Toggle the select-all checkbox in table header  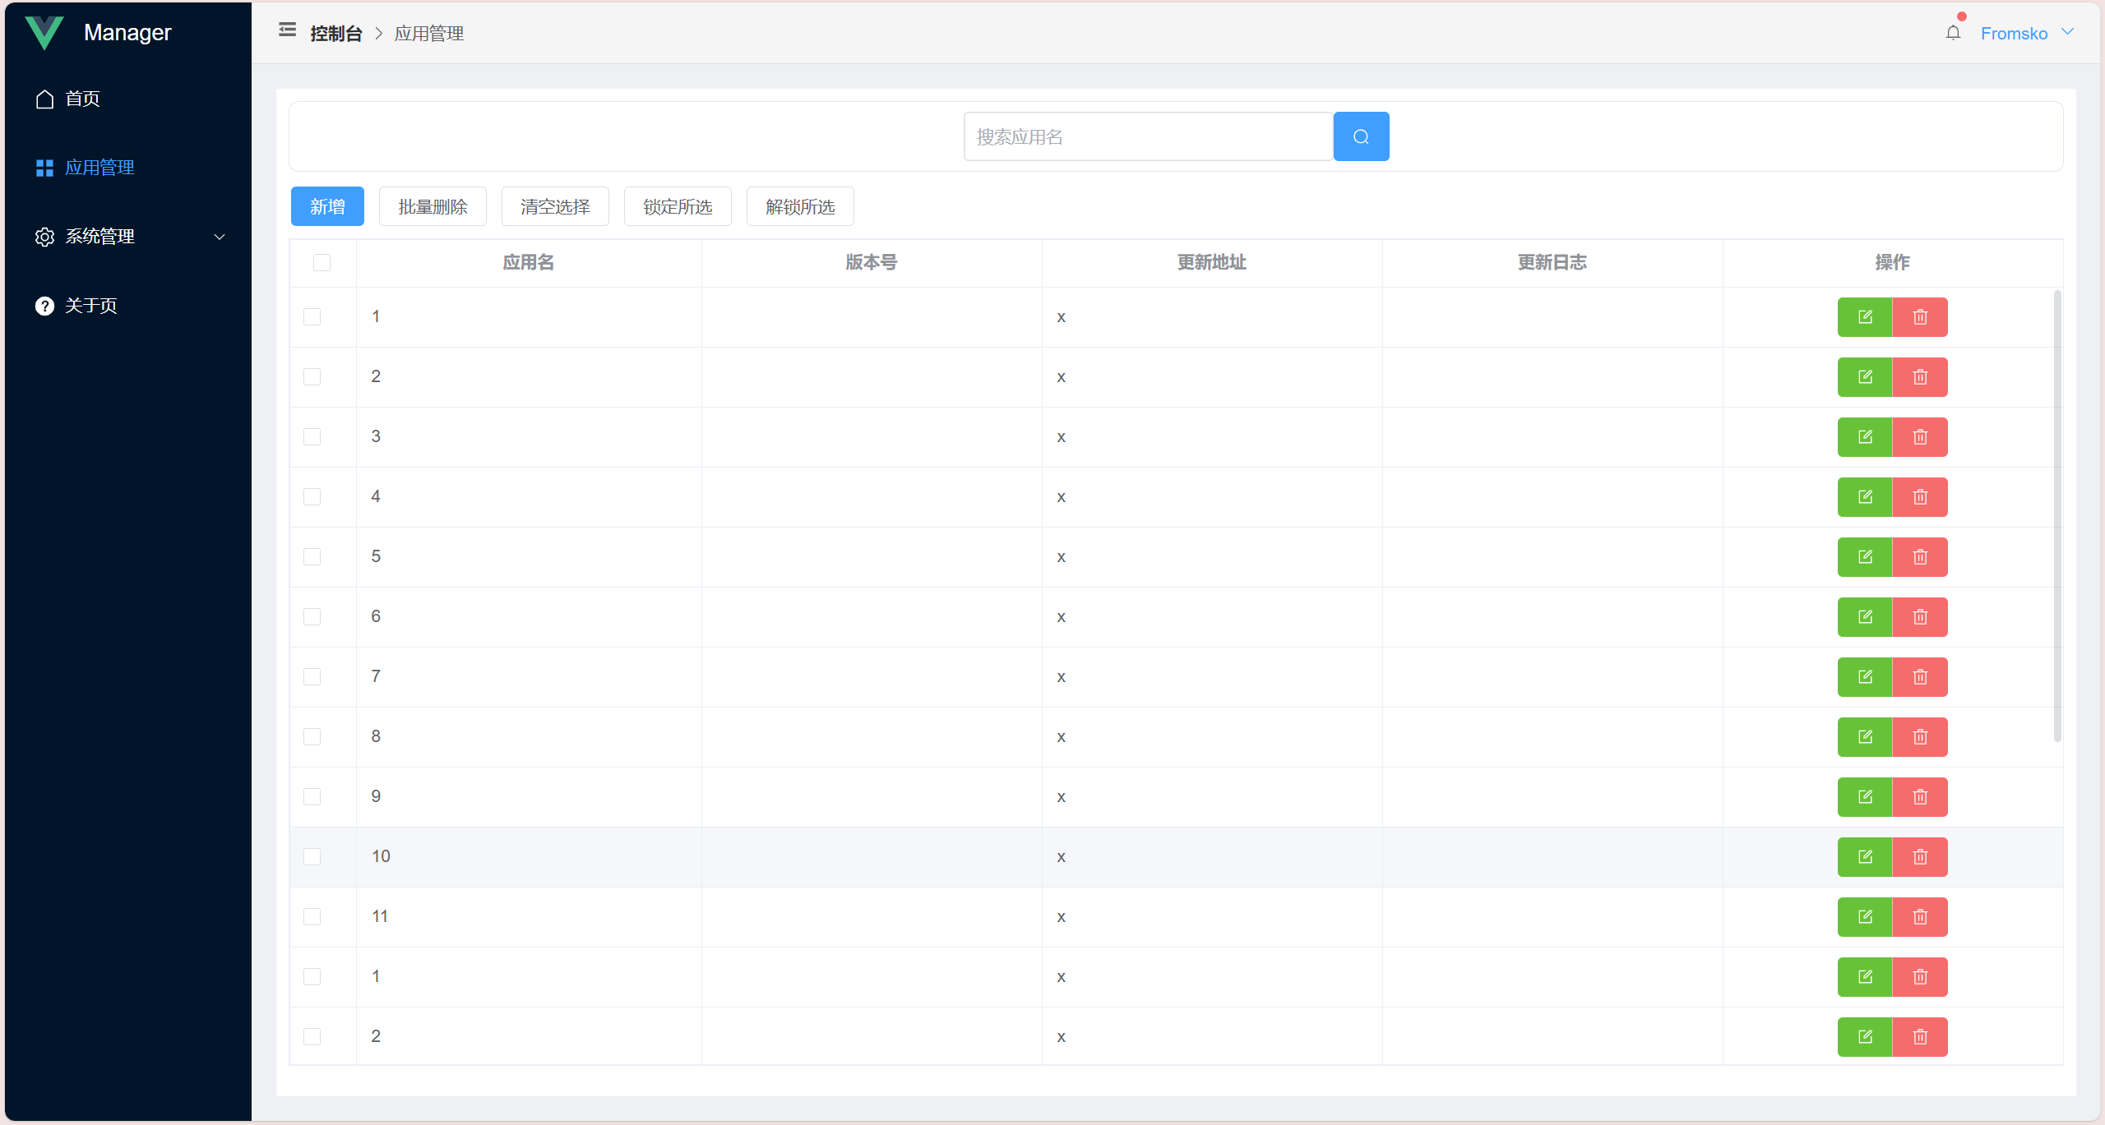pos(322,262)
